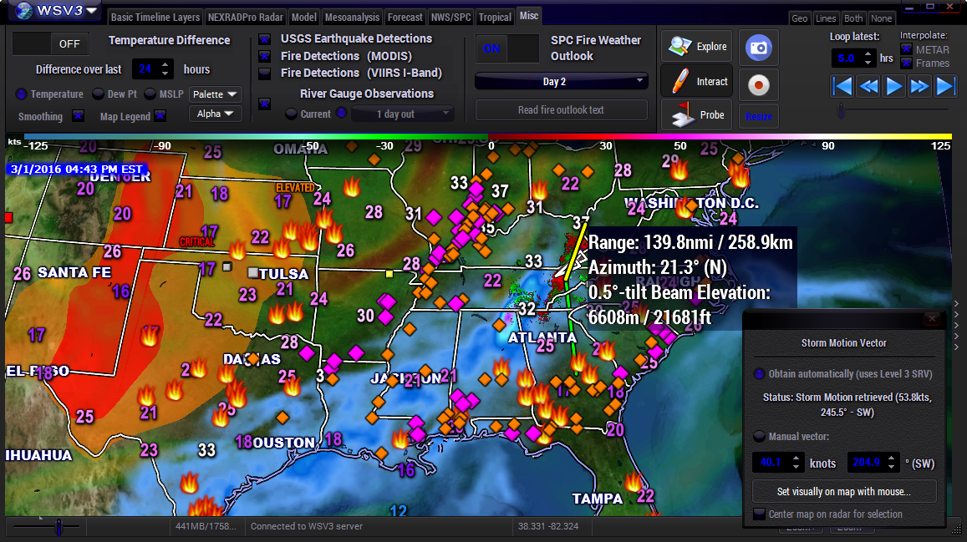This screenshot has width=967, height=542.
Task: Increase the Difference over last hours value
Action: tap(165, 64)
